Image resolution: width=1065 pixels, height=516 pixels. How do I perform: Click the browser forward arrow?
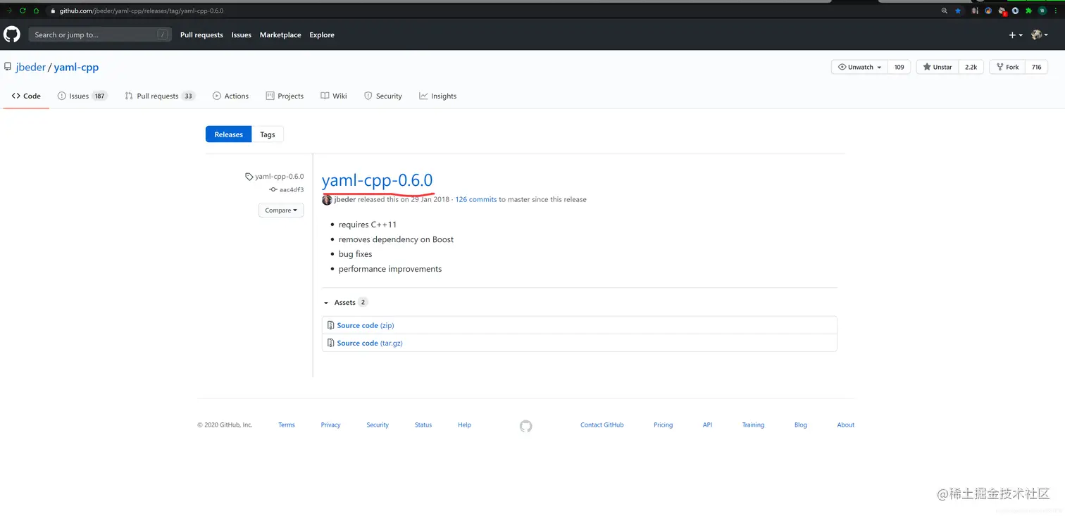pyautogui.click(x=9, y=11)
